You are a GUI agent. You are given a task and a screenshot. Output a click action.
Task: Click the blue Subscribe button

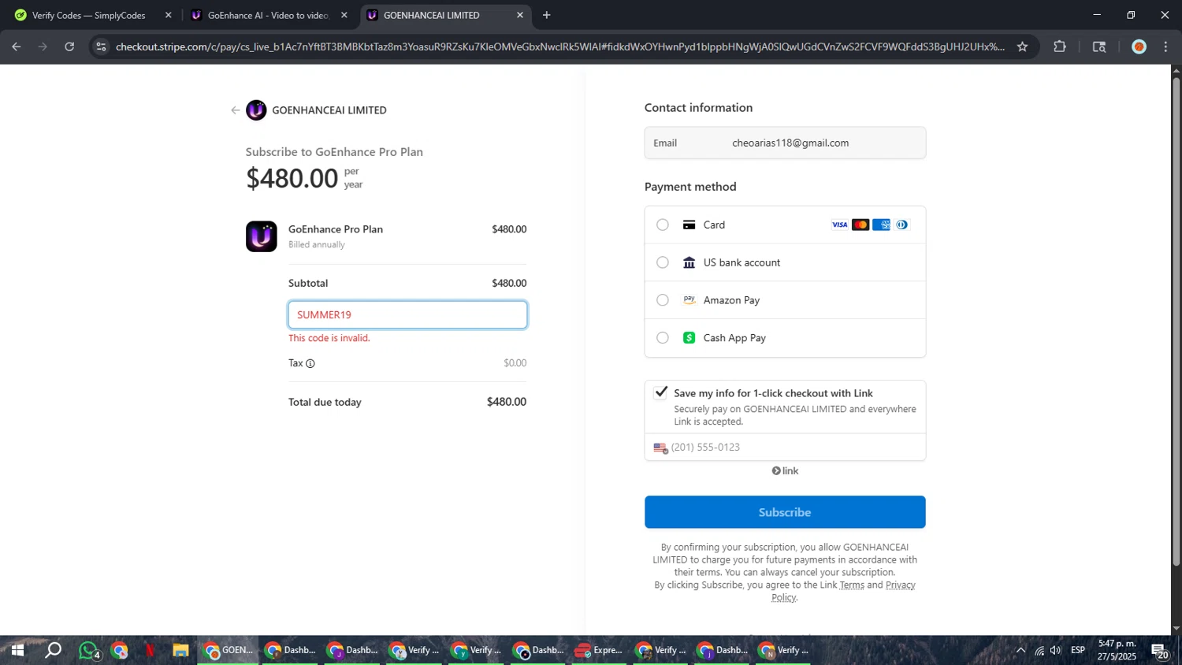click(x=785, y=512)
